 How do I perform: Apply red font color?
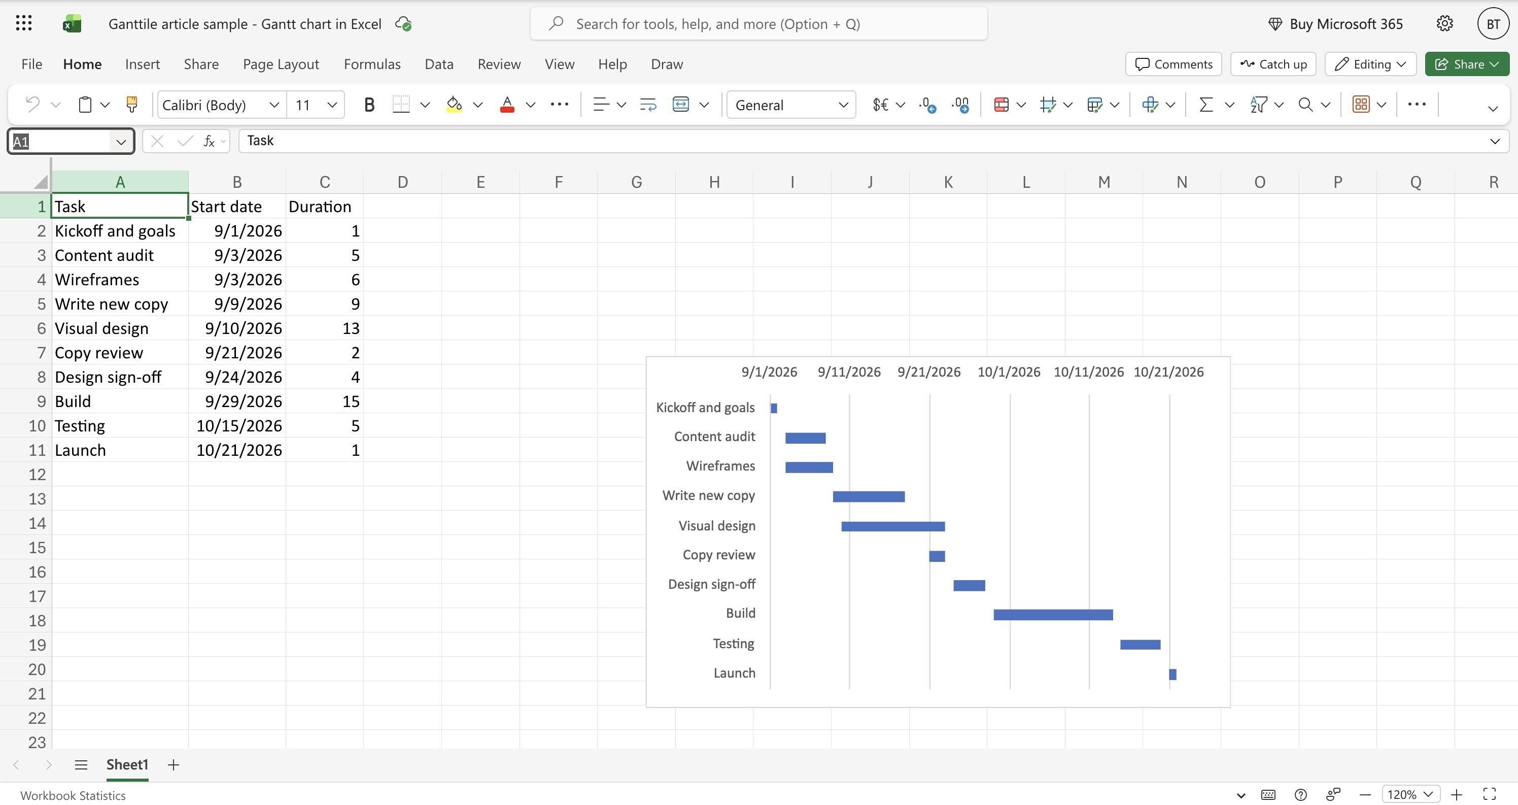(x=507, y=105)
